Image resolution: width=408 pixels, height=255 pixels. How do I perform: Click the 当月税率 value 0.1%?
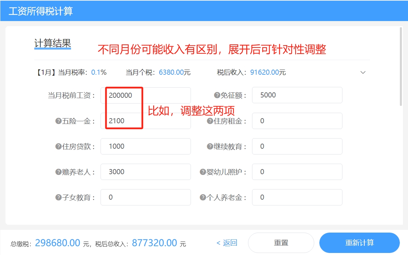[99, 72]
